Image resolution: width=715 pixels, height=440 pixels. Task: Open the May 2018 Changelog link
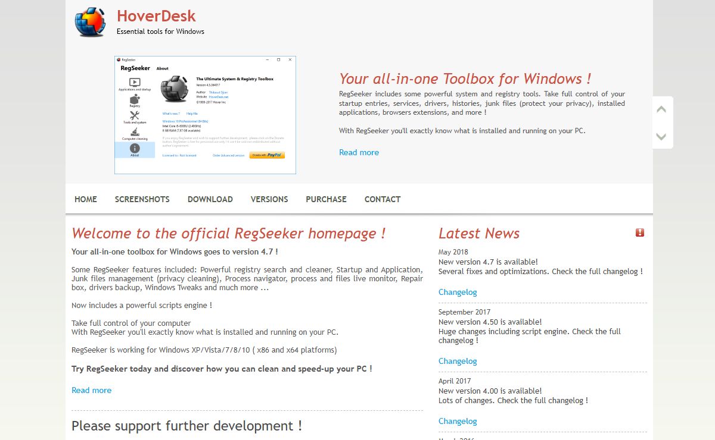click(458, 292)
